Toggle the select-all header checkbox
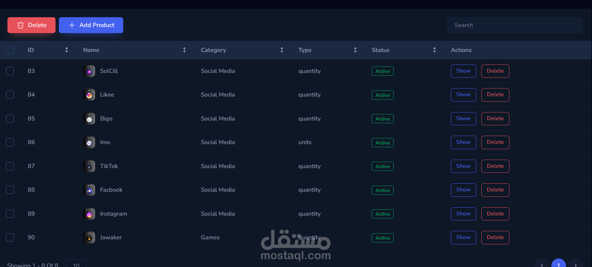592x267 pixels. tap(10, 50)
